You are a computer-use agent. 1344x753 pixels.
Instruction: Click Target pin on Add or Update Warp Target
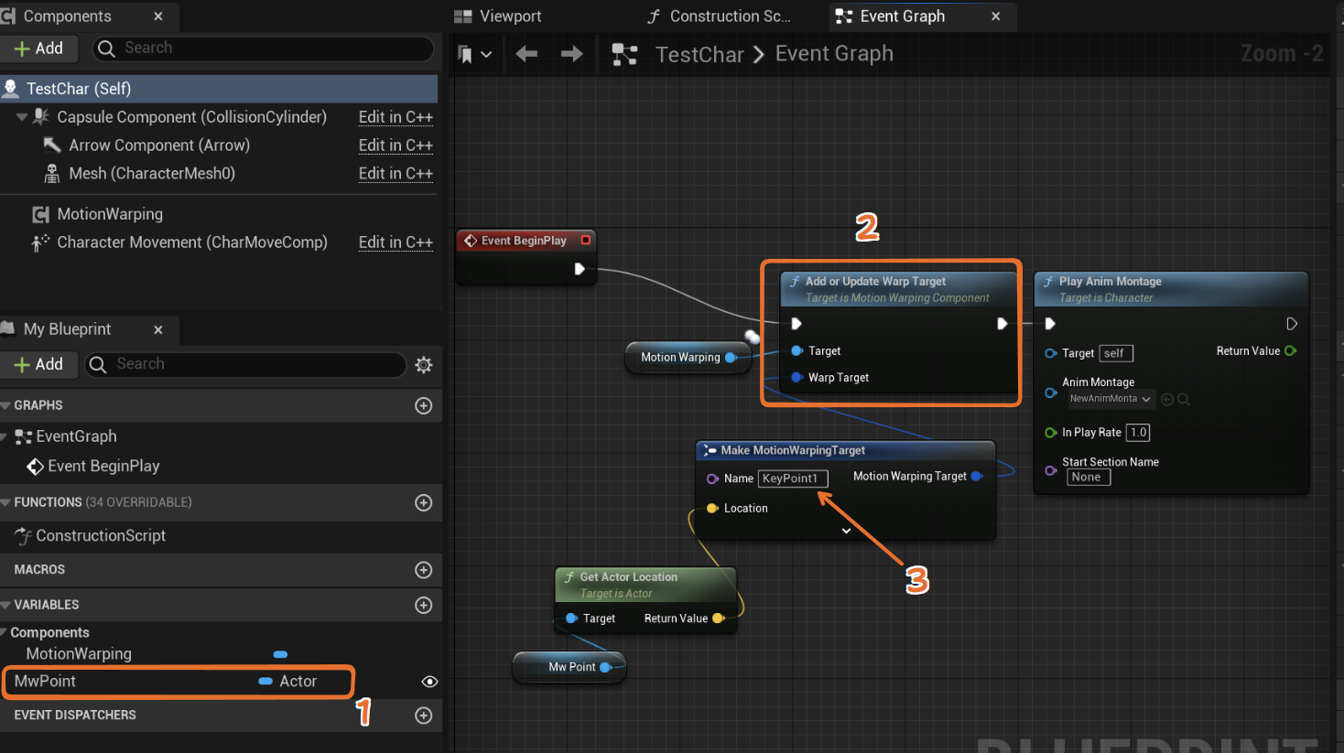pos(797,351)
